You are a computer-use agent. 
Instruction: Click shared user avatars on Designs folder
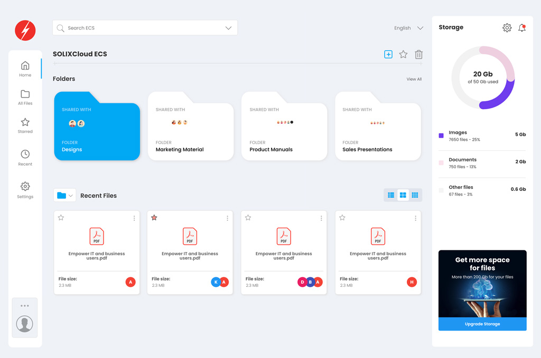77,123
